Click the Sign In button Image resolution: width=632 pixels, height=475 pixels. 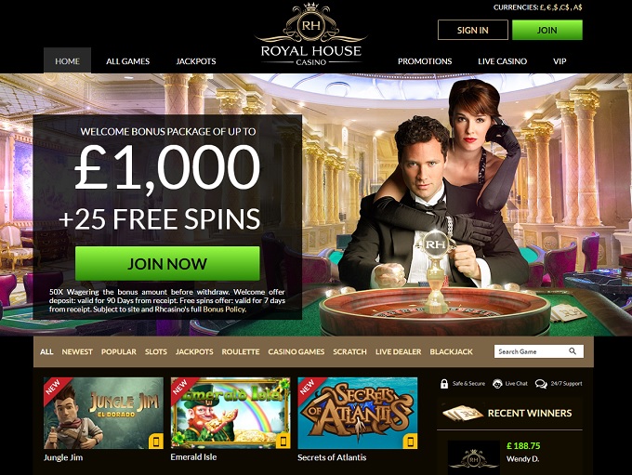(x=473, y=31)
